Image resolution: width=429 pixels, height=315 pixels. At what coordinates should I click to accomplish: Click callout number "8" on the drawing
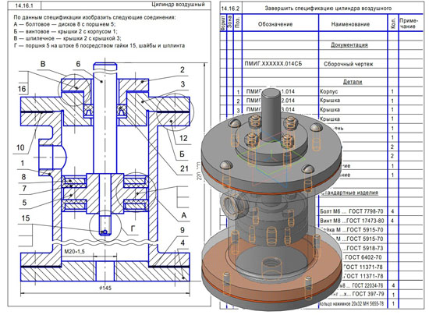(24, 177)
